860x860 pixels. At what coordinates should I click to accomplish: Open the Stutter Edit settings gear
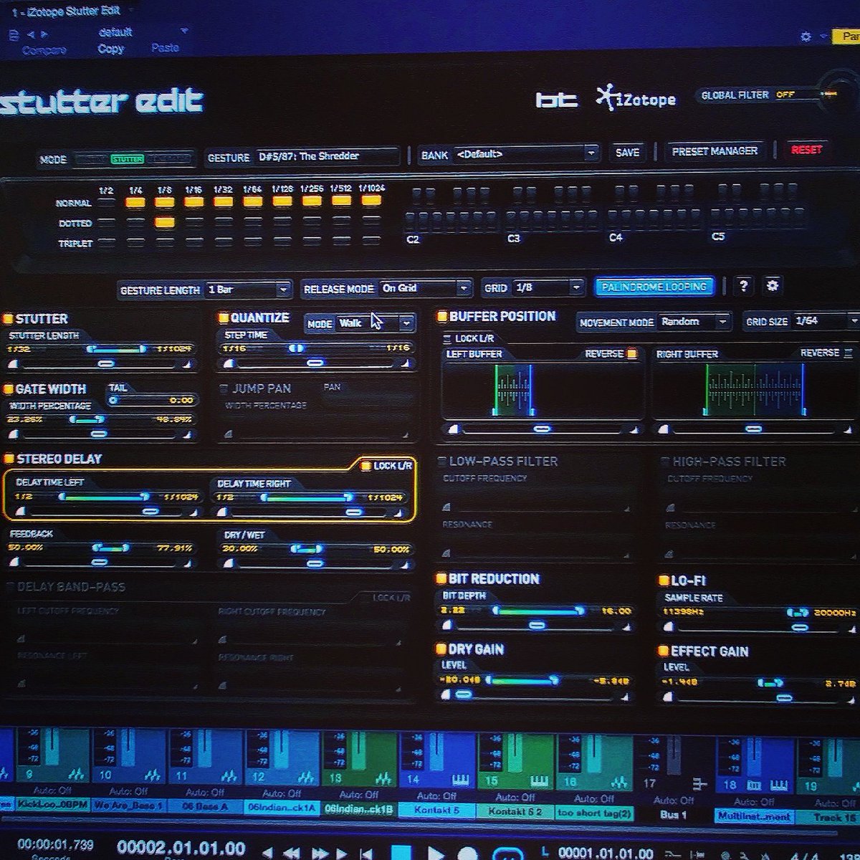point(772,285)
